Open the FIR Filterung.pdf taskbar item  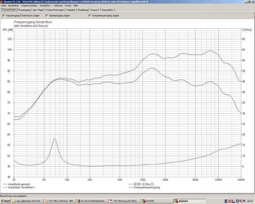tap(125, 201)
